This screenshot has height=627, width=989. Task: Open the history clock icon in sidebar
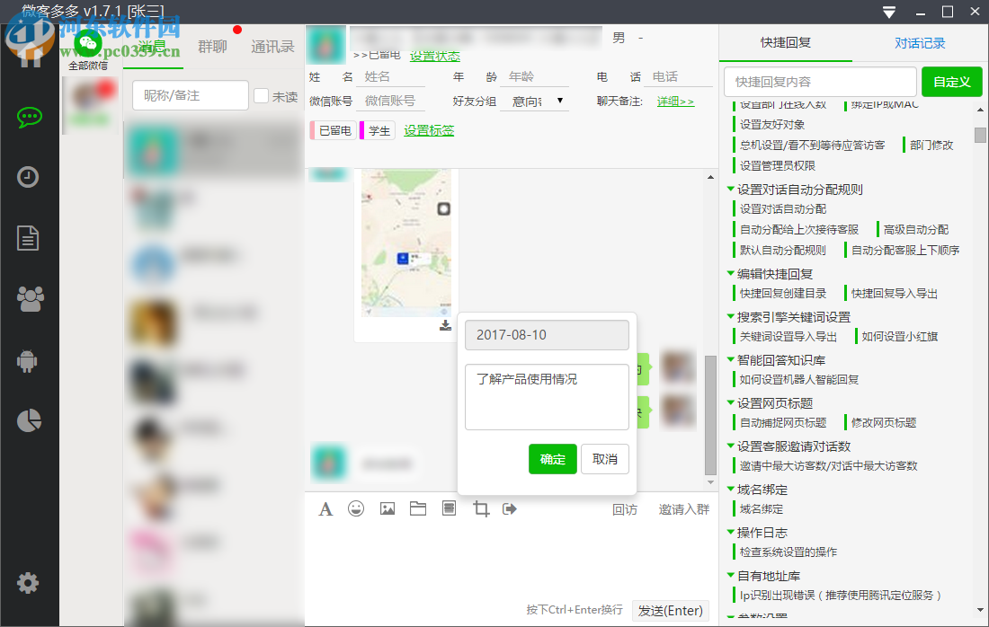[29, 177]
